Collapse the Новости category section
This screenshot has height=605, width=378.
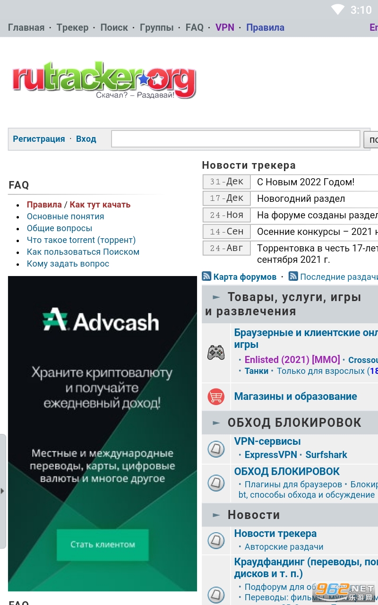tap(216, 515)
